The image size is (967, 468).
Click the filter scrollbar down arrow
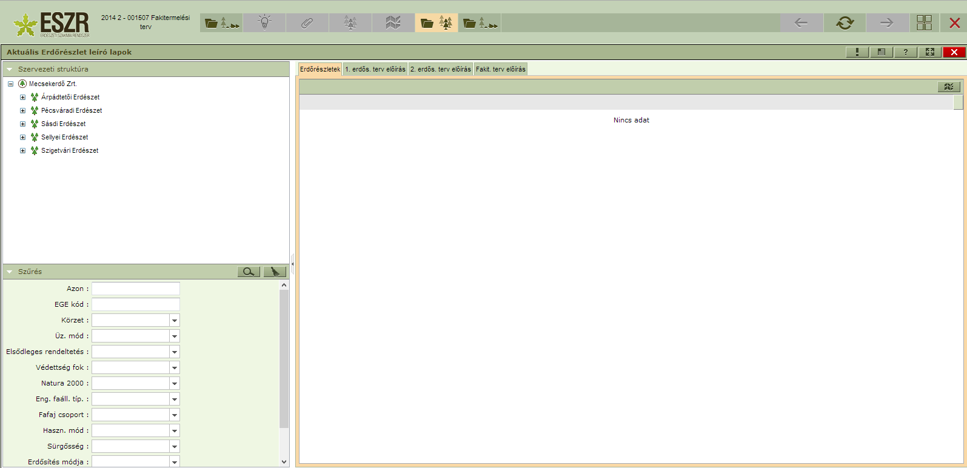284,461
